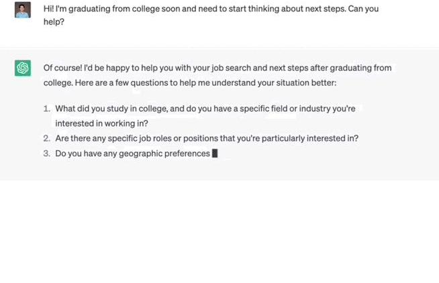
Task: Click the streaming text cursor block
Action: [215, 154]
